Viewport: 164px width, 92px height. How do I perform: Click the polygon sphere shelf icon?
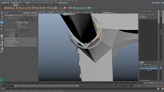tap(5, 8)
